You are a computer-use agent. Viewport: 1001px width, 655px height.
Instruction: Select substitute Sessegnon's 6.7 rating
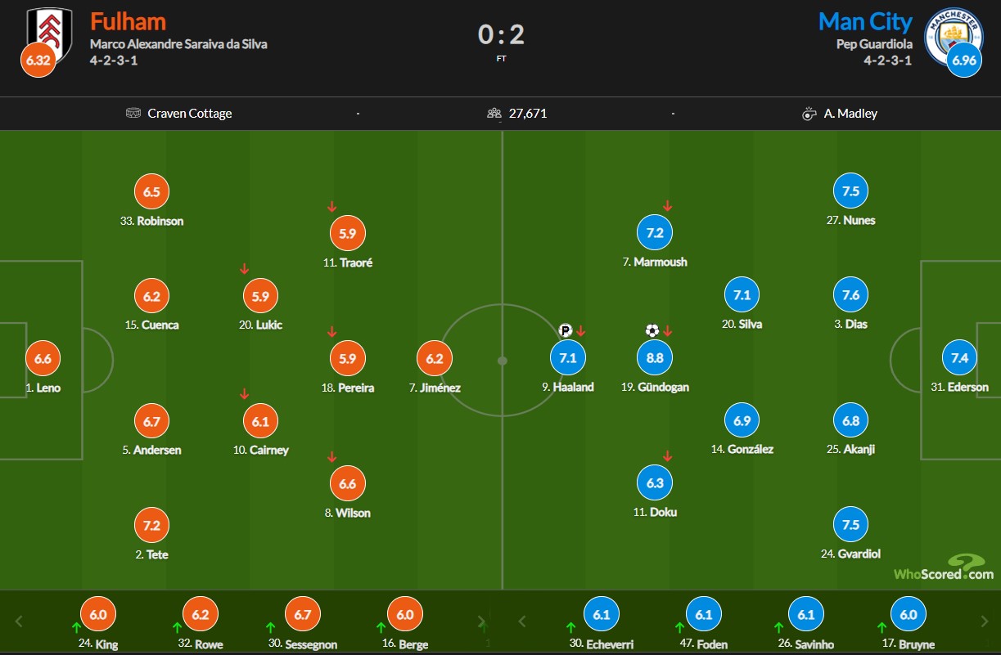(303, 615)
